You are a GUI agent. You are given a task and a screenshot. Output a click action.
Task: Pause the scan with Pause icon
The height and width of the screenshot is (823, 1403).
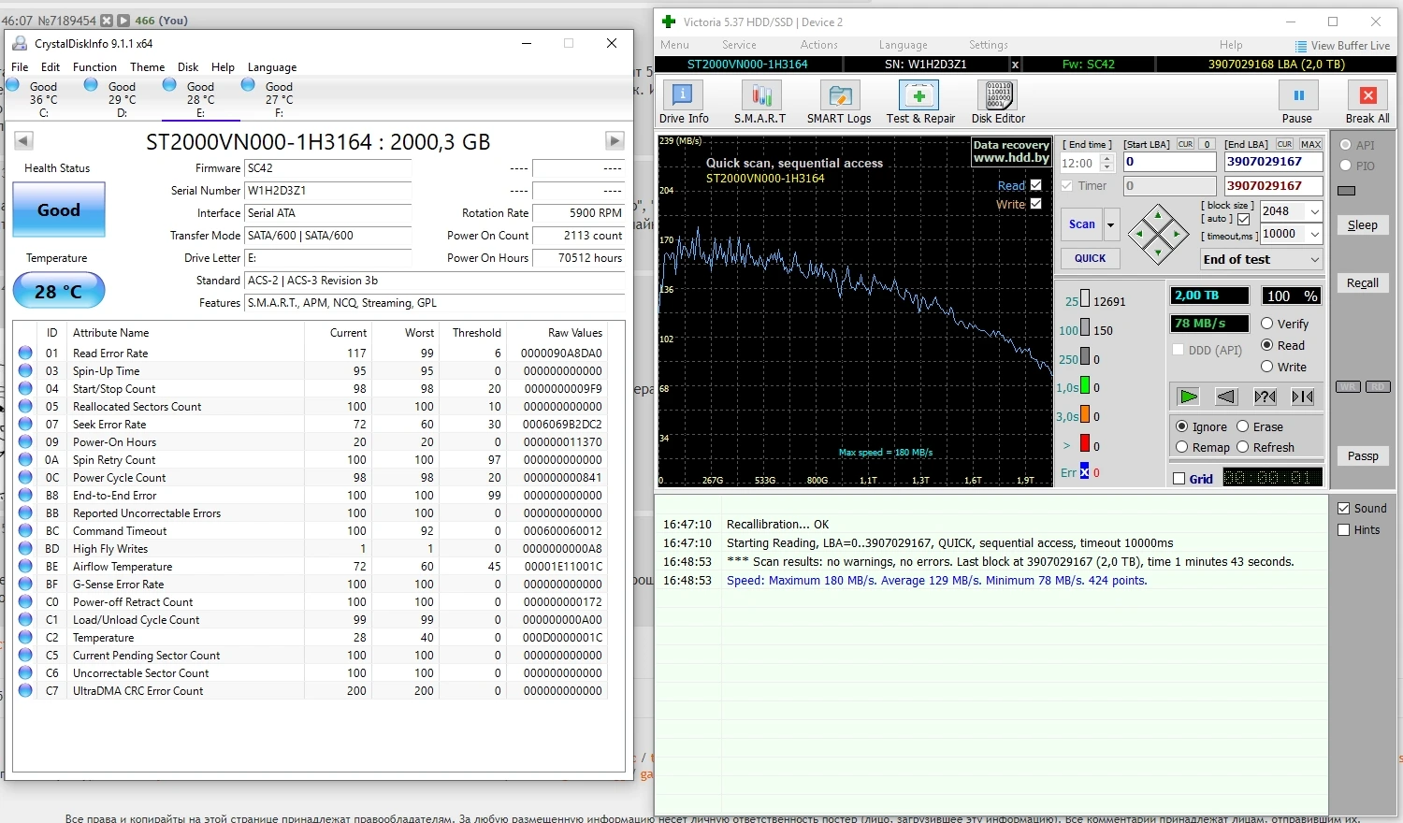[1298, 94]
